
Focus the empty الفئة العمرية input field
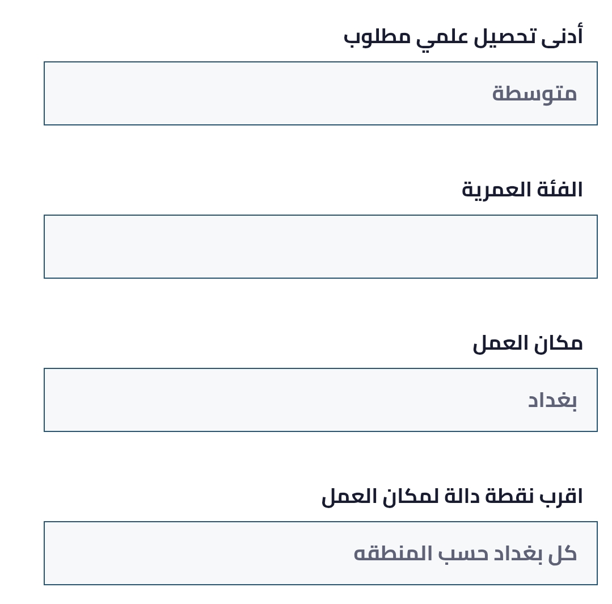tap(320, 247)
